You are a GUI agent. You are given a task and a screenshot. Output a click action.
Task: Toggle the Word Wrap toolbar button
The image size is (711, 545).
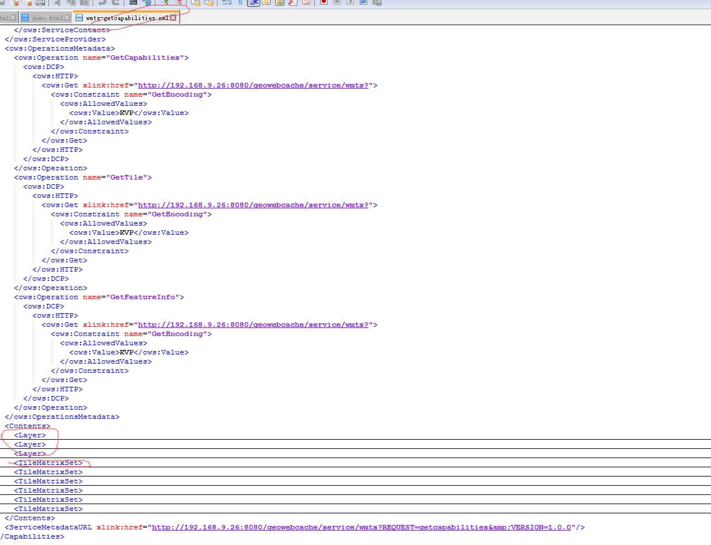click(226, 2)
